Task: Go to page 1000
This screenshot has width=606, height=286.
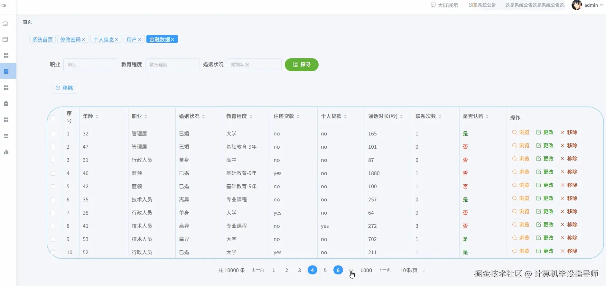Action: 366,270
